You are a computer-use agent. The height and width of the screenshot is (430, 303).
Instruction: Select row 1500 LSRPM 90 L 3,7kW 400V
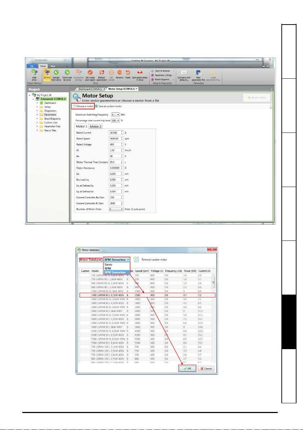point(147,295)
